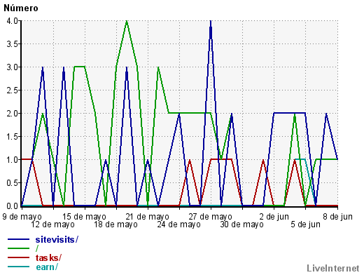Click the green slash legend label

pos(37,248)
